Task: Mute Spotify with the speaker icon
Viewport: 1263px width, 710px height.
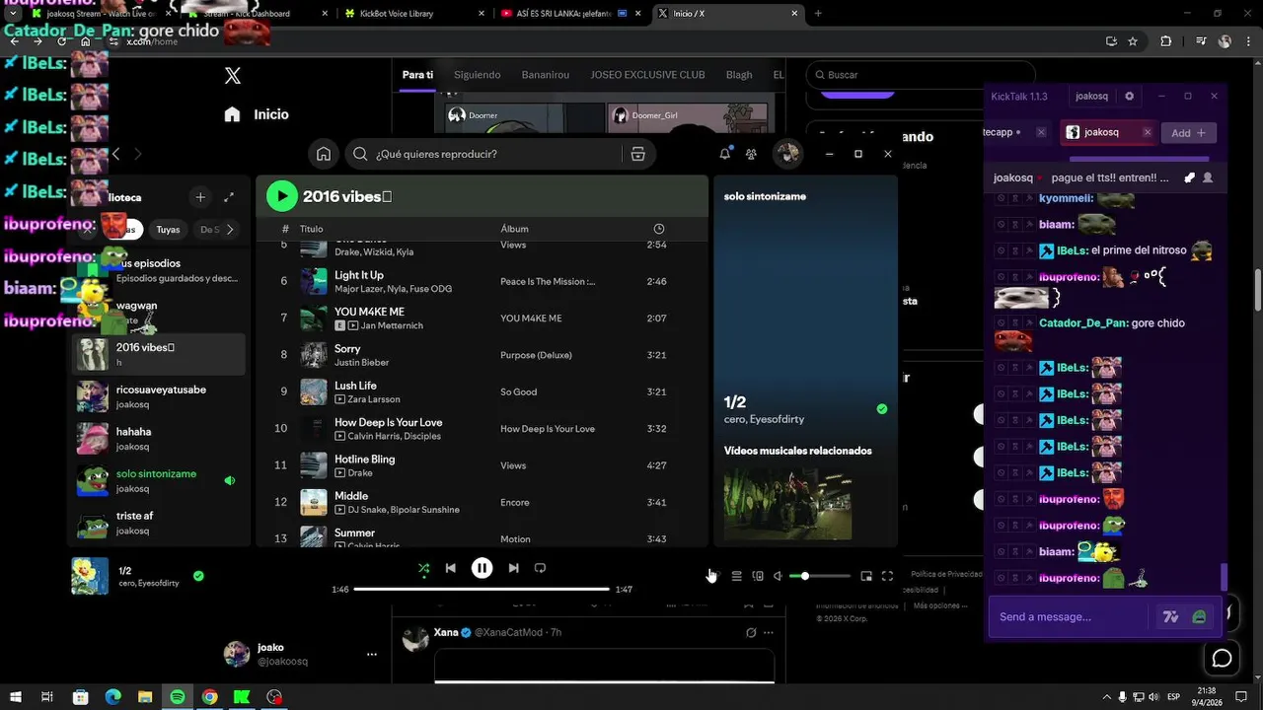Action: tap(778, 576)
